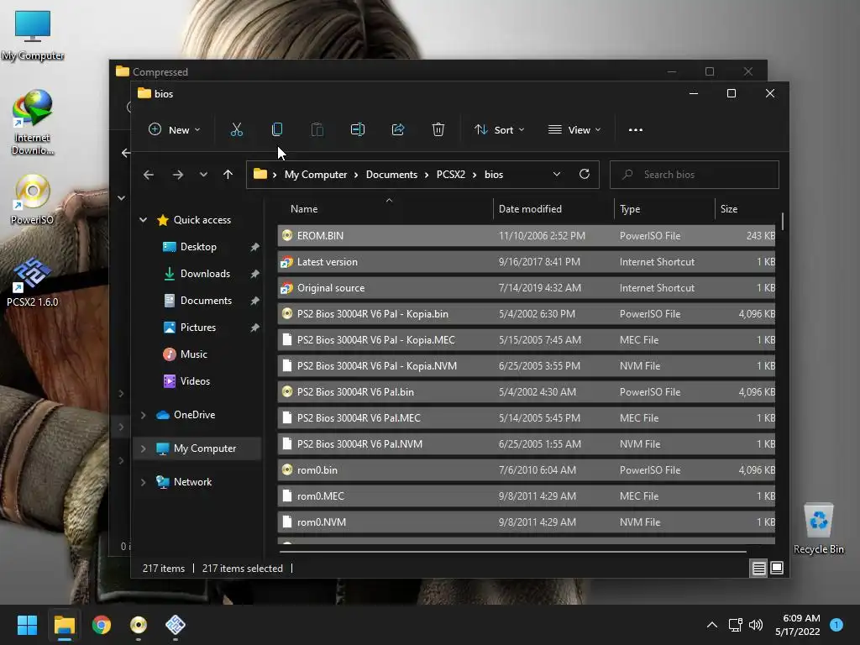Launch Chrome from the taskbar
Screen dimensions: 860x645
click(x=102, y=625)
